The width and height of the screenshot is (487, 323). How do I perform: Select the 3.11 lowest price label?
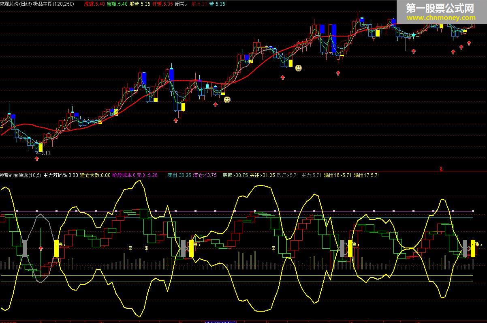43,153
